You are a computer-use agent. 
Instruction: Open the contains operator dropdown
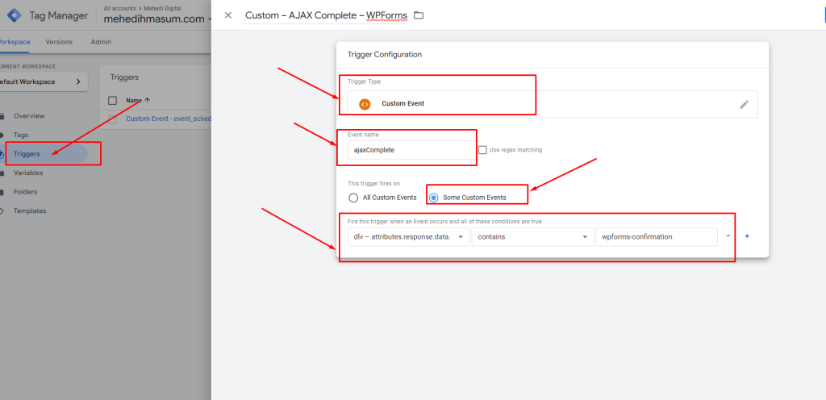531,237
